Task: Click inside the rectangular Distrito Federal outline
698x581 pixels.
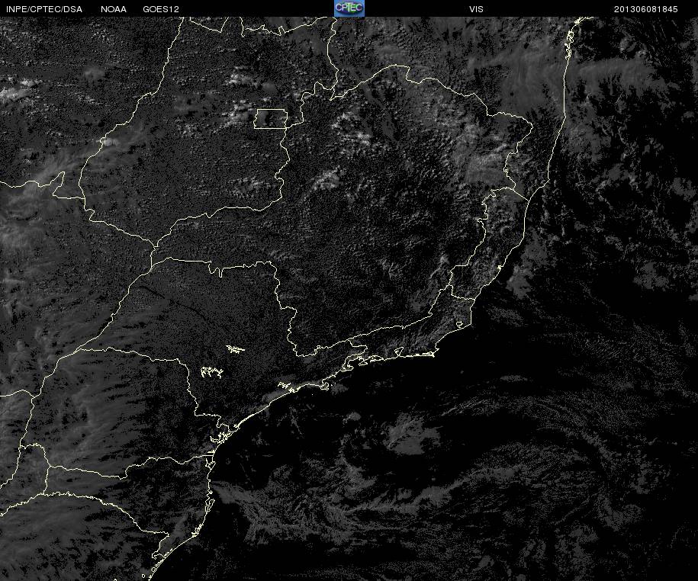Action: (x=271, y=119)
